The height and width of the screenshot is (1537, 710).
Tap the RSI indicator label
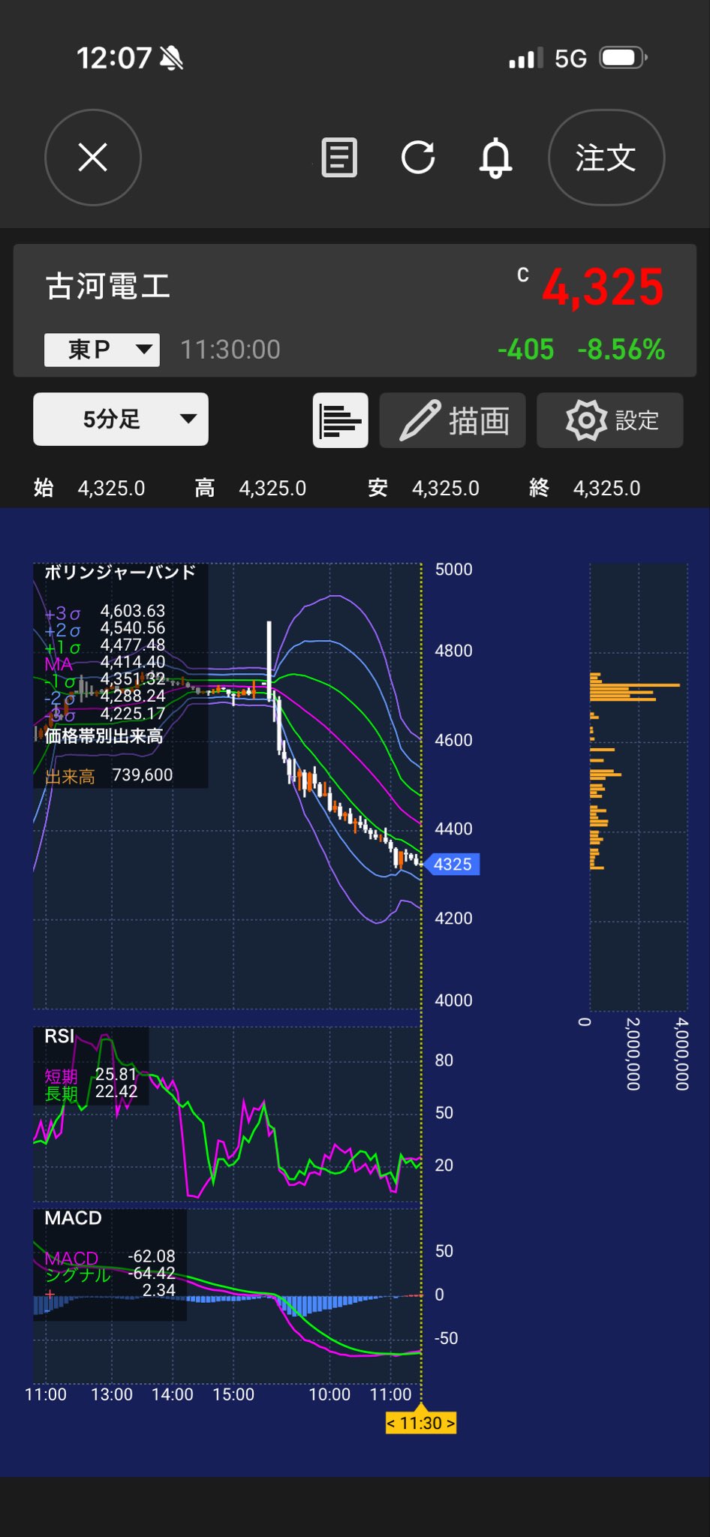(59, 1036)
